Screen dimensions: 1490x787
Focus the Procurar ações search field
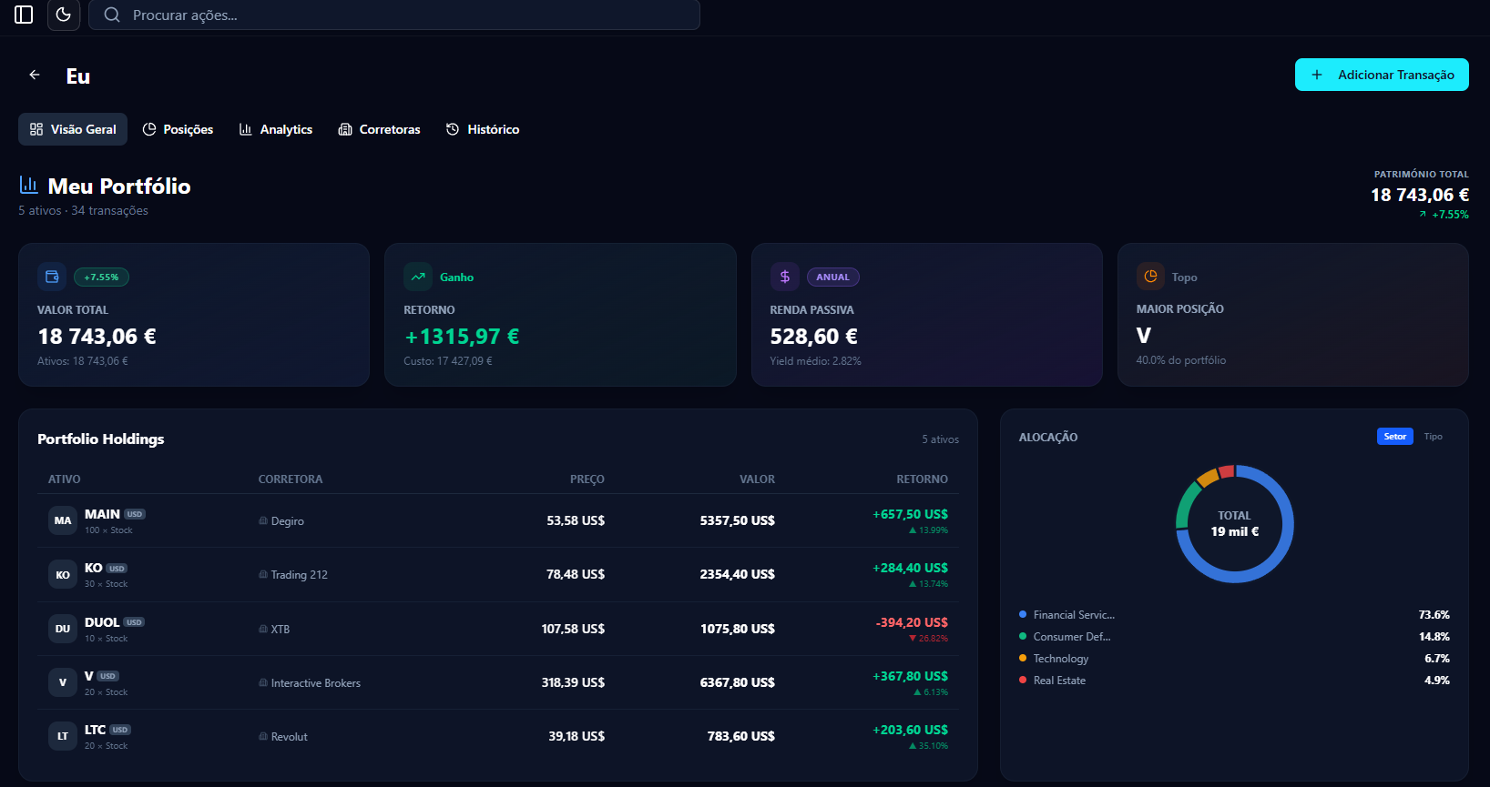(394, 15)
